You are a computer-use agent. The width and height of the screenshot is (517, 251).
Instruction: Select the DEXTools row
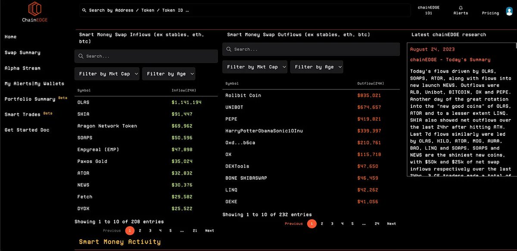click(311, 166)
